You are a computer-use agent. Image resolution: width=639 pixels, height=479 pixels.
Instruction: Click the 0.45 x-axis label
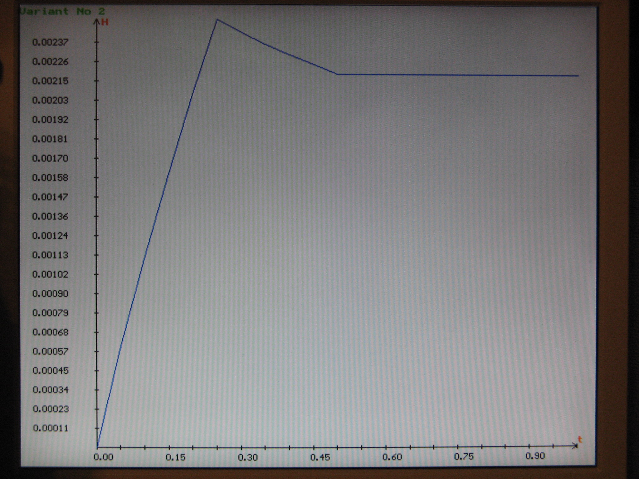[x=320, y=457]
